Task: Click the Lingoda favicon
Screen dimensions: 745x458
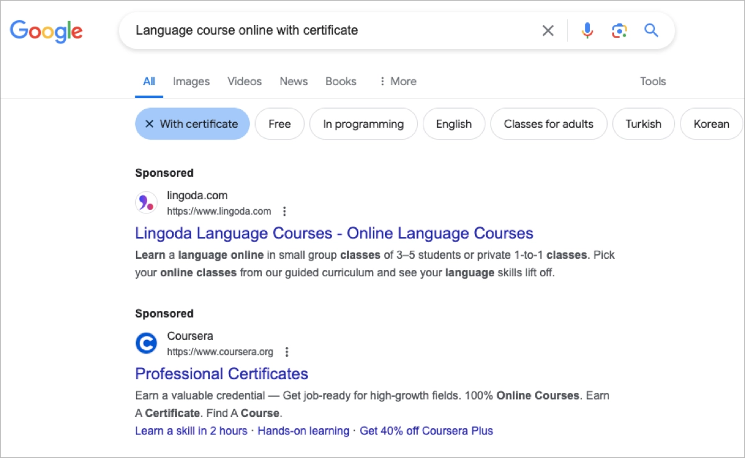Action: point(146,202)
